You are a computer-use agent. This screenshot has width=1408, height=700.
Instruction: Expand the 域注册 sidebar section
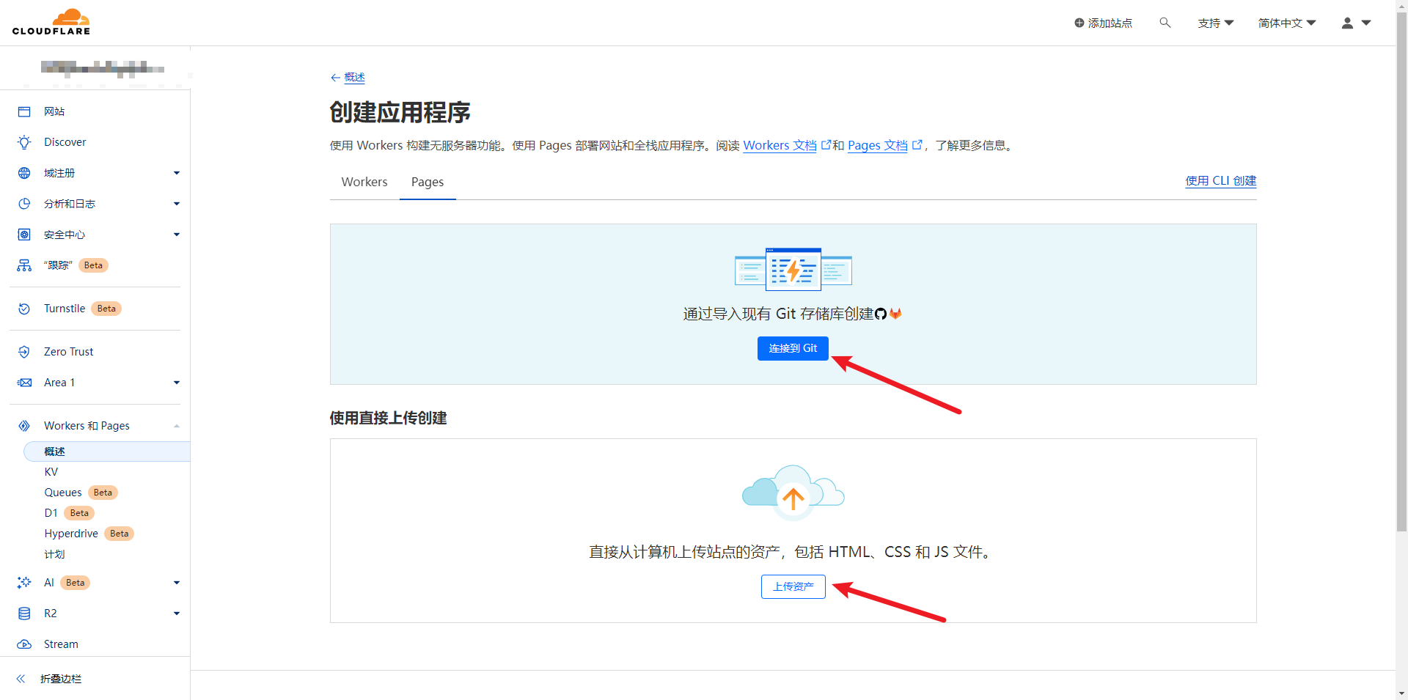click(x=176, y=173)
